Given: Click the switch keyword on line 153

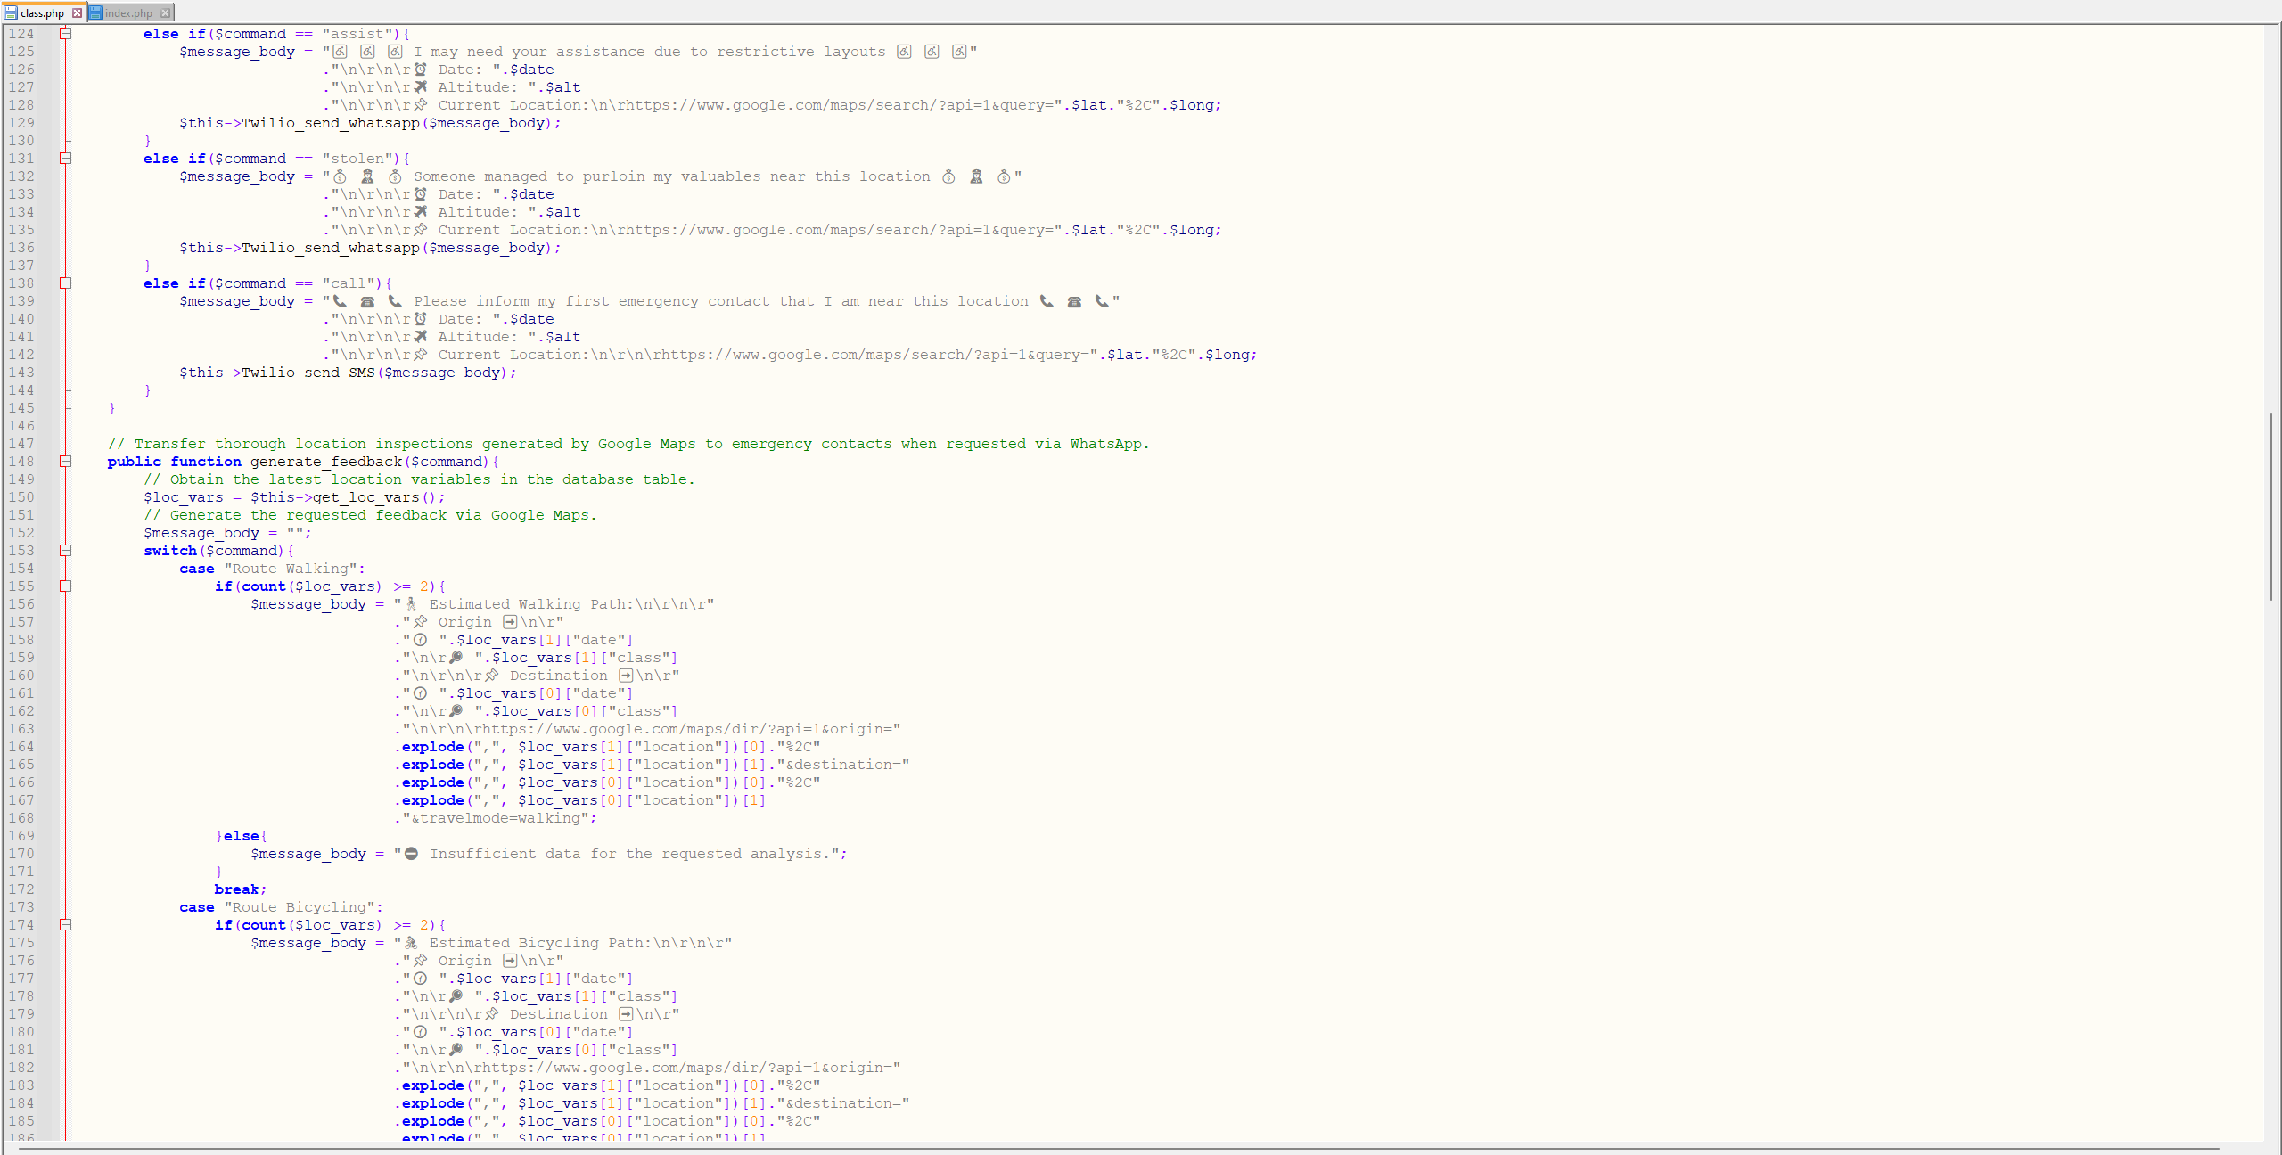Looking at the screenshot, I should click(x=169, y=550).
